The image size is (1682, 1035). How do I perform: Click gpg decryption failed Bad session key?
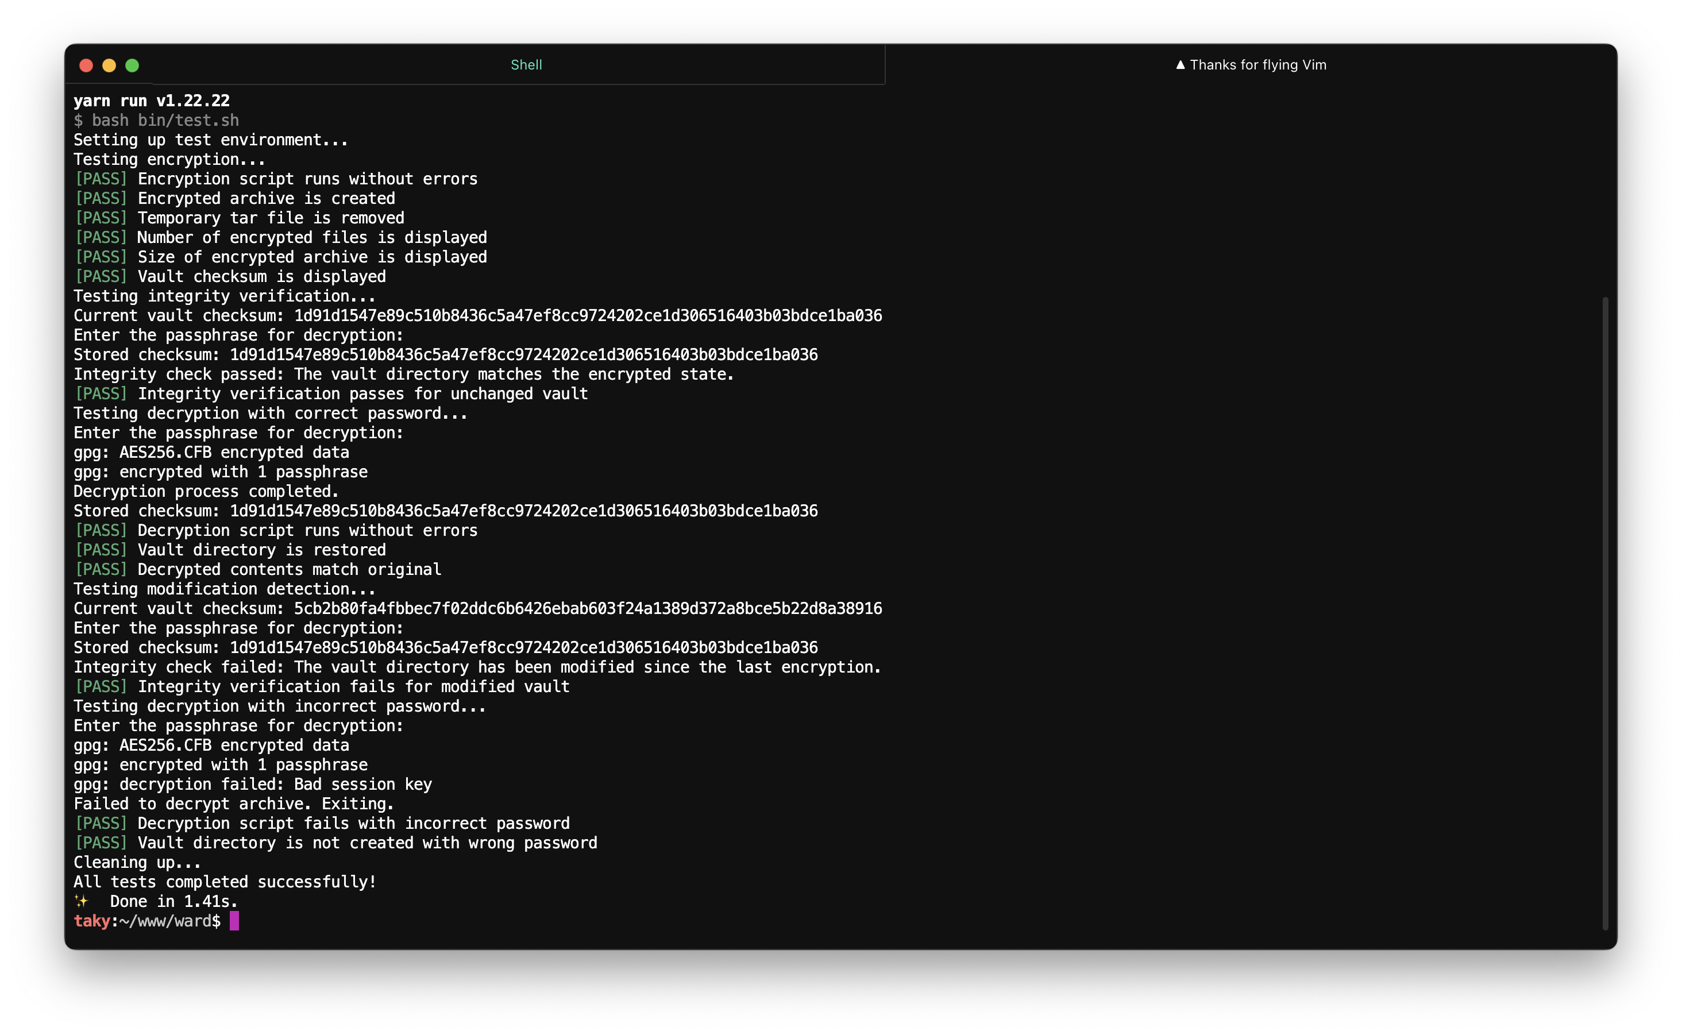click(253, 785)
